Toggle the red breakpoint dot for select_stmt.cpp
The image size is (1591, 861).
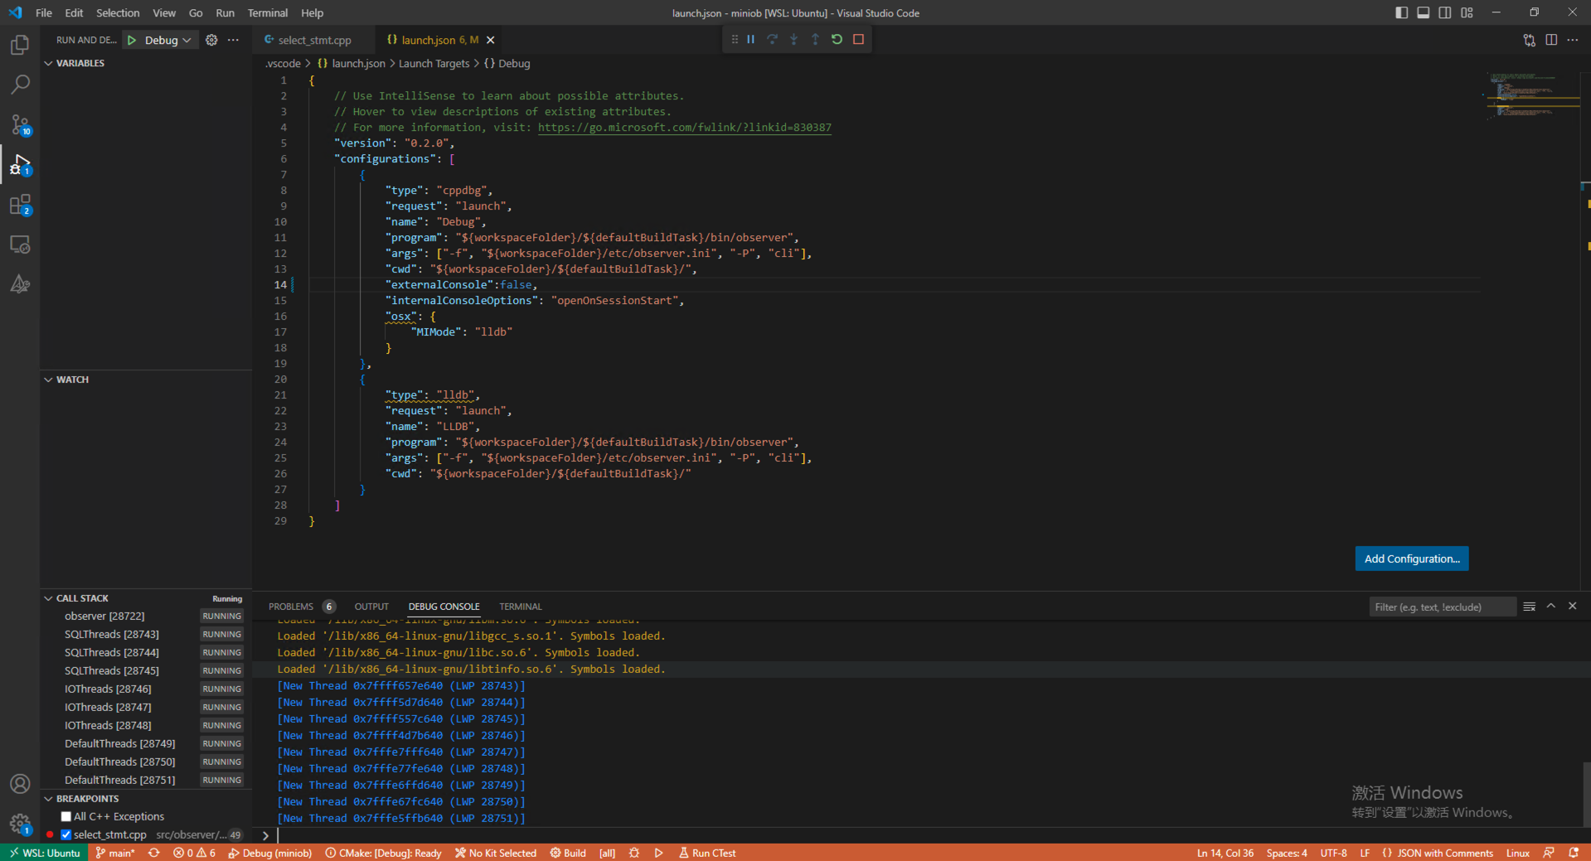tap(51, 834)
